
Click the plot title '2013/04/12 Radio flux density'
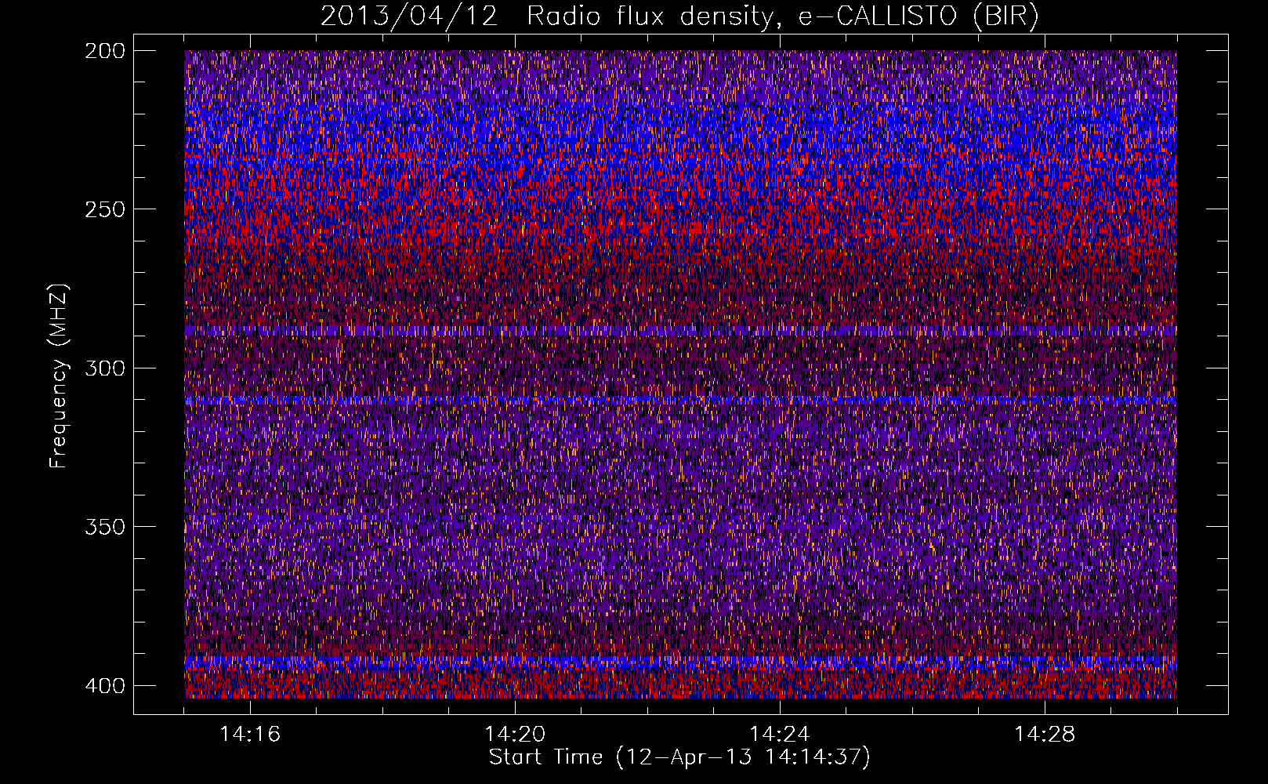click(679, 16)
